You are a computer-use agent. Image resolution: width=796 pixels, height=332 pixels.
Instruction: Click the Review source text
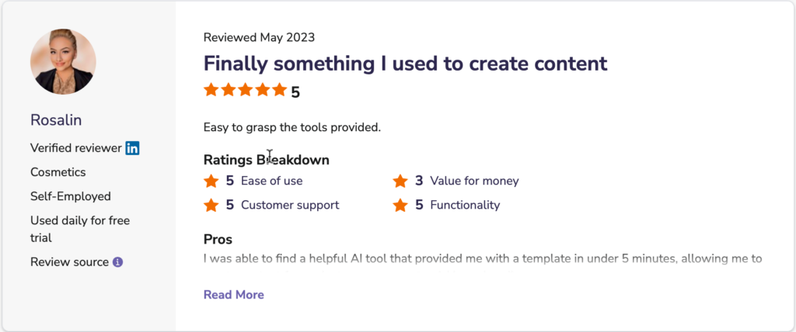[x=69, y=262]
